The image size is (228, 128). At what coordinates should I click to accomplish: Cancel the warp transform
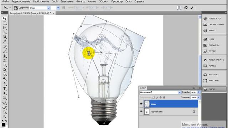(x=186, y=8)
